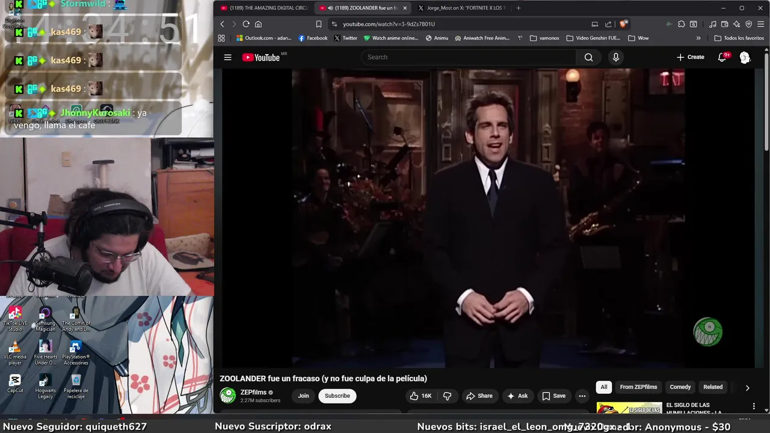Switch to THE AMAZING DIGITAL CIRCUS tab
This screenshot has height=433, width=770.
pos(265,8)
